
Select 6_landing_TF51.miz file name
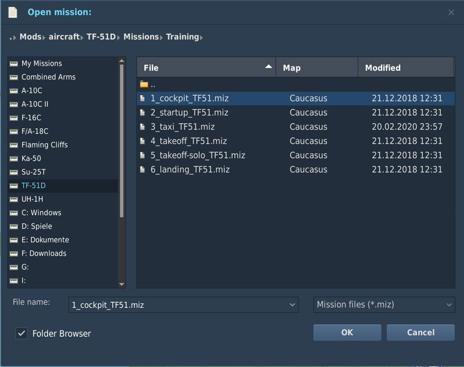coord(190,169)
